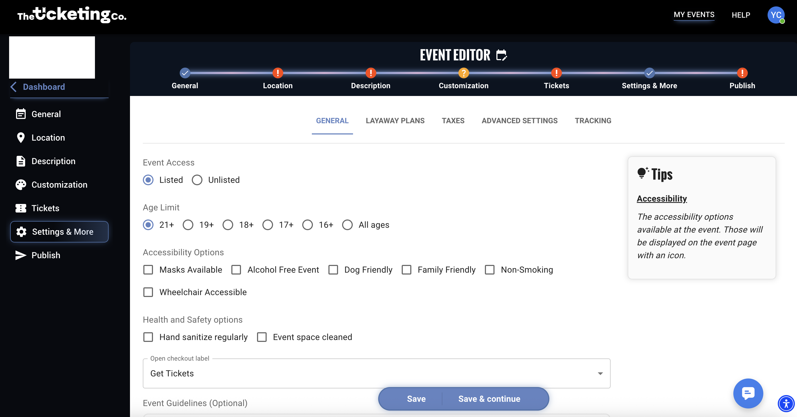Viewport: 797px width, 417px height.
Task: Open the Advanced Settings tab
Action: 519,121
